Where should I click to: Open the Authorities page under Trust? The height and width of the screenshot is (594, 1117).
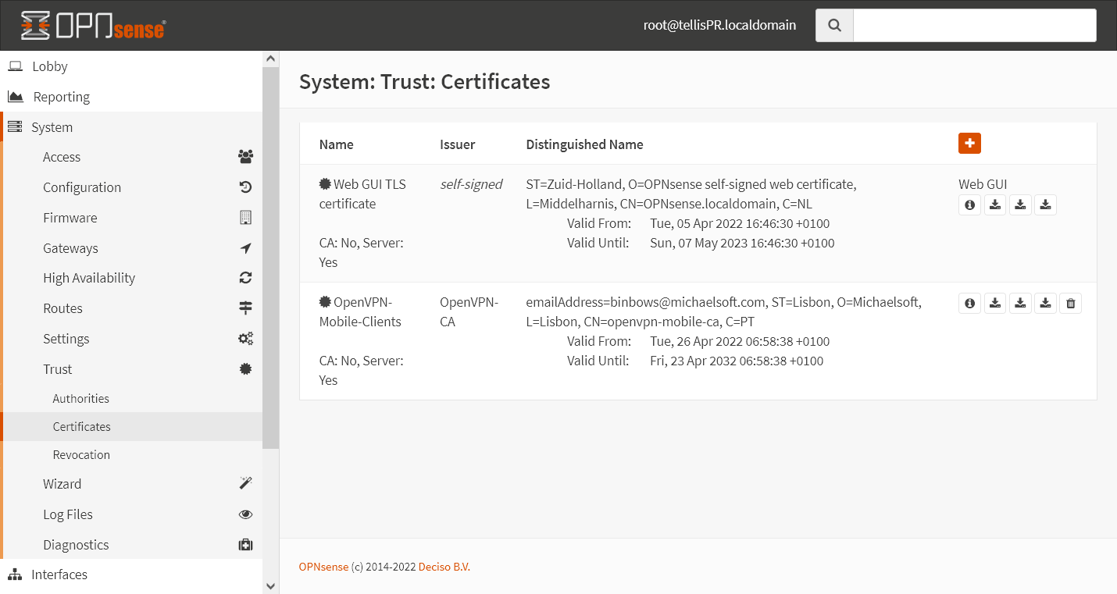pyautogui.click(x=80, y=398)
